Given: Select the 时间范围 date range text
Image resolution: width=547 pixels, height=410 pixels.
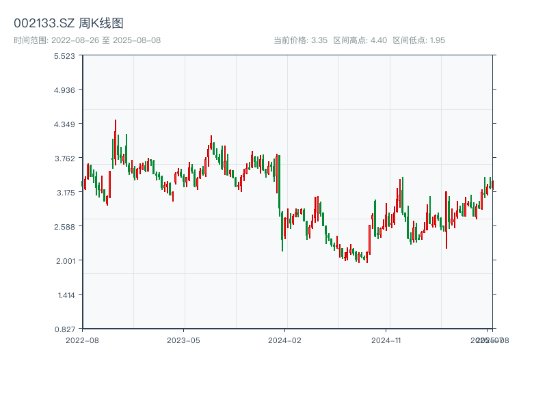Looking at the screenshot, I should coord(87,40).
